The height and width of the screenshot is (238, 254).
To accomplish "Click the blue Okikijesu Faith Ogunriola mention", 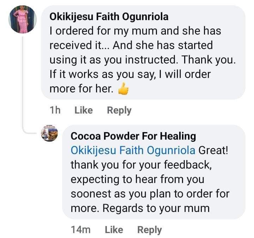I will tap(133, 150).
